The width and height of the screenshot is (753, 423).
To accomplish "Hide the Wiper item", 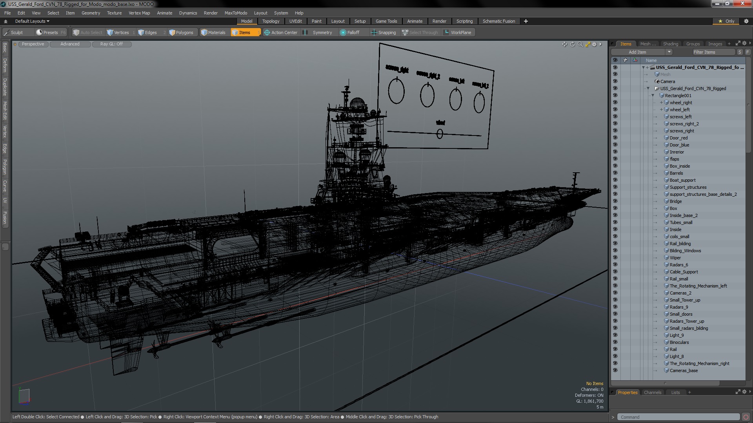I will pos(615,258).
